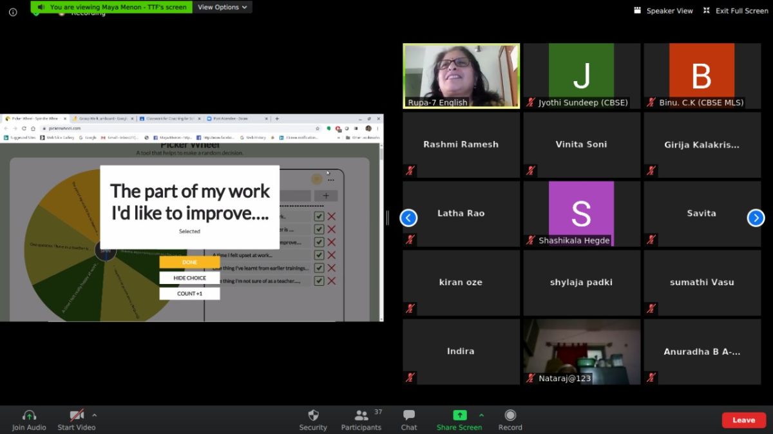Click Exit Full Screen

click(x=736, y=11)
